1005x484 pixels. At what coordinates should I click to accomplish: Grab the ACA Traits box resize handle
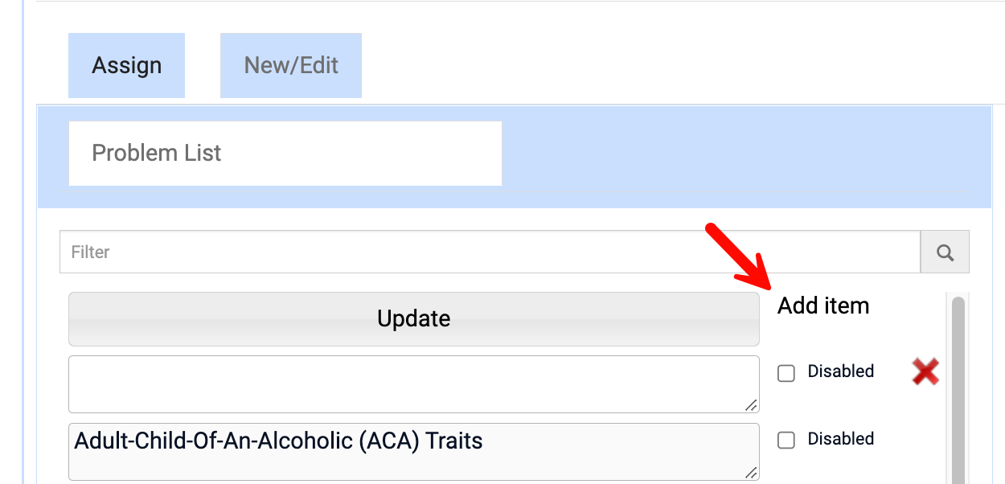pyautogui.click(x=751, y=473)
